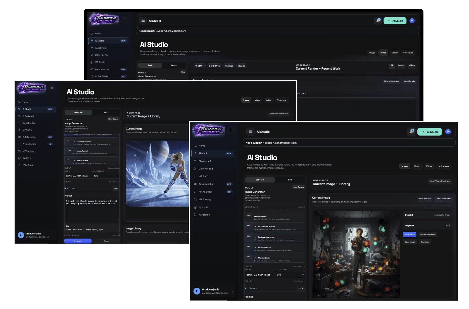
Task: Select the GENERATE step tab
Action: pyautogui.click(x=214, y=66)
